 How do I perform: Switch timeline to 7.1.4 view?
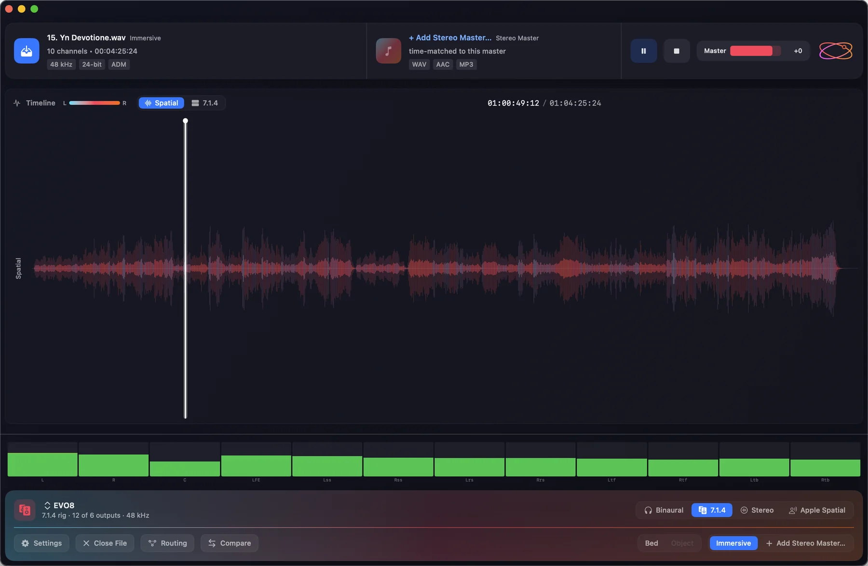pyautogui.click(x=205, y=103)
